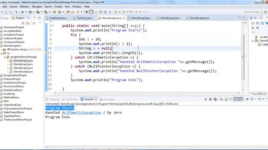Select the PolymorphismJavaProject project

[18, 109]
